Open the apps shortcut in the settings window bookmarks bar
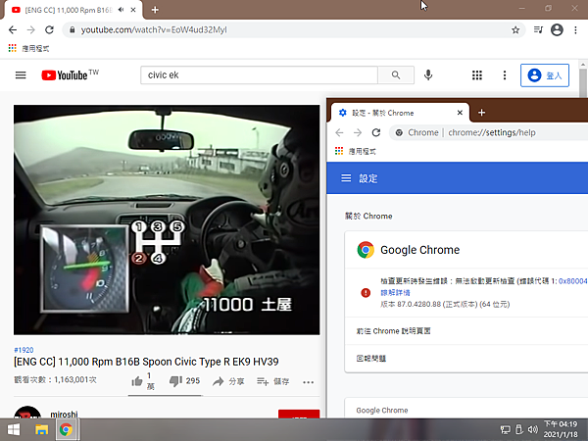The width and height of the screenshot is (588, 441). (x=355, y=151)
